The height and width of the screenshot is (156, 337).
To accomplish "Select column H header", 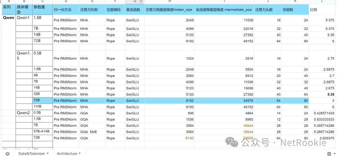I will pyautogui.click(x=169, y=2).
